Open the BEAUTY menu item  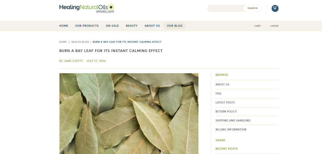(x=132, y=26)
